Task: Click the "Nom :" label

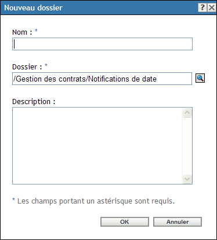Action: pyautogui.click(x=22, y=32)
